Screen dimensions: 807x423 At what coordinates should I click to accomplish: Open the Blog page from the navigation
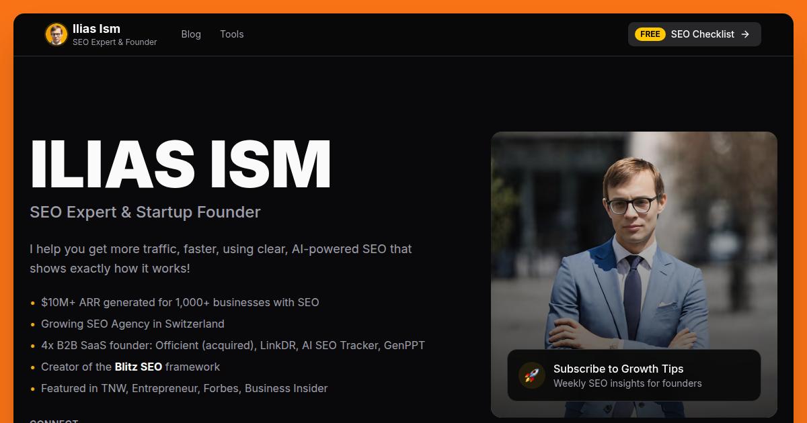coord(191,34)
